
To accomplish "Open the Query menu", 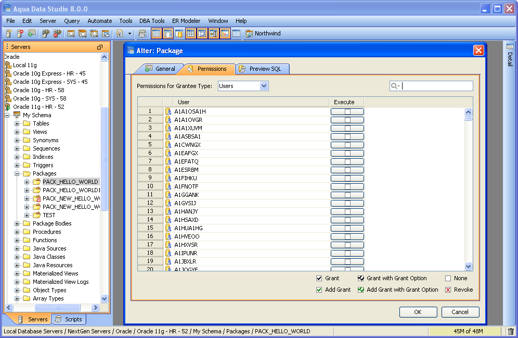I will pyautogui.click(x=72, y=21).
